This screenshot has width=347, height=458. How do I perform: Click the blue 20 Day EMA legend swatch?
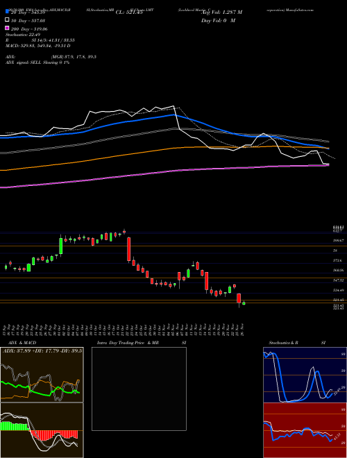pyautogui.click(x=7, y=12)
